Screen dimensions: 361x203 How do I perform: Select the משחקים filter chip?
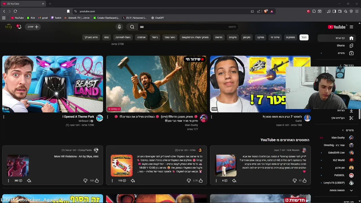coord(290,37)
